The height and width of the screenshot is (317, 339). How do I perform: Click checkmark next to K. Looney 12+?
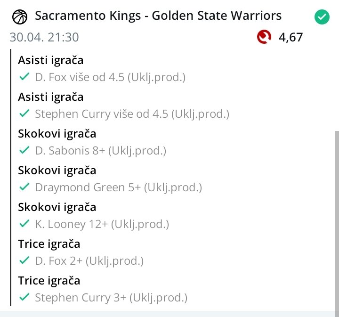tap(24, 224)
